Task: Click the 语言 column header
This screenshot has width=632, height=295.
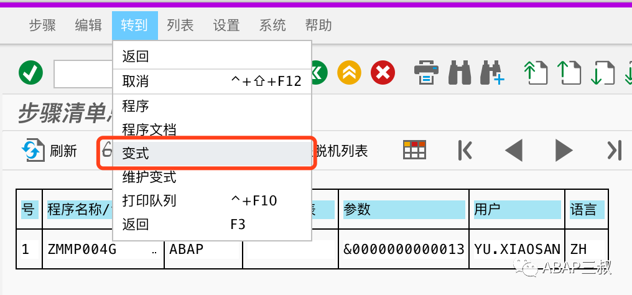Action: pyautogui.click(x=587, y=210)
